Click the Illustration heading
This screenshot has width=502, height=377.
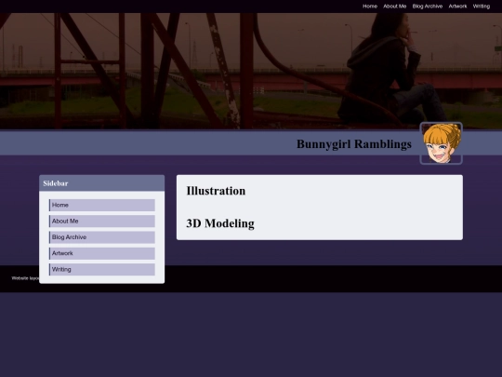coord(216,191)
